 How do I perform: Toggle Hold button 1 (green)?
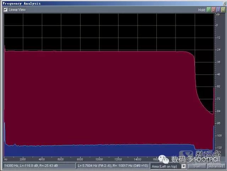tap(209, 10)
